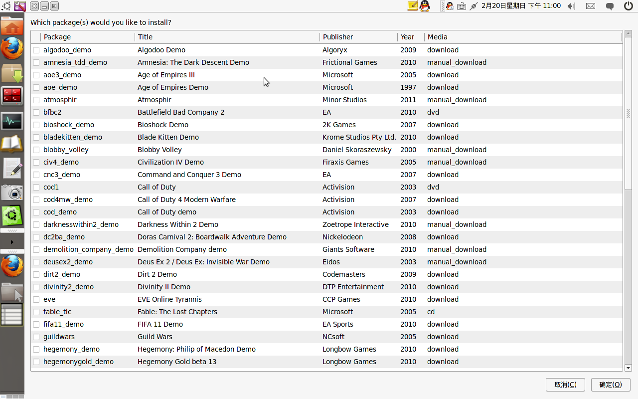Viewport: 638px width, 399px height.
Task: Open the text editor notepad icon
Action: click(x=12, y=168)
